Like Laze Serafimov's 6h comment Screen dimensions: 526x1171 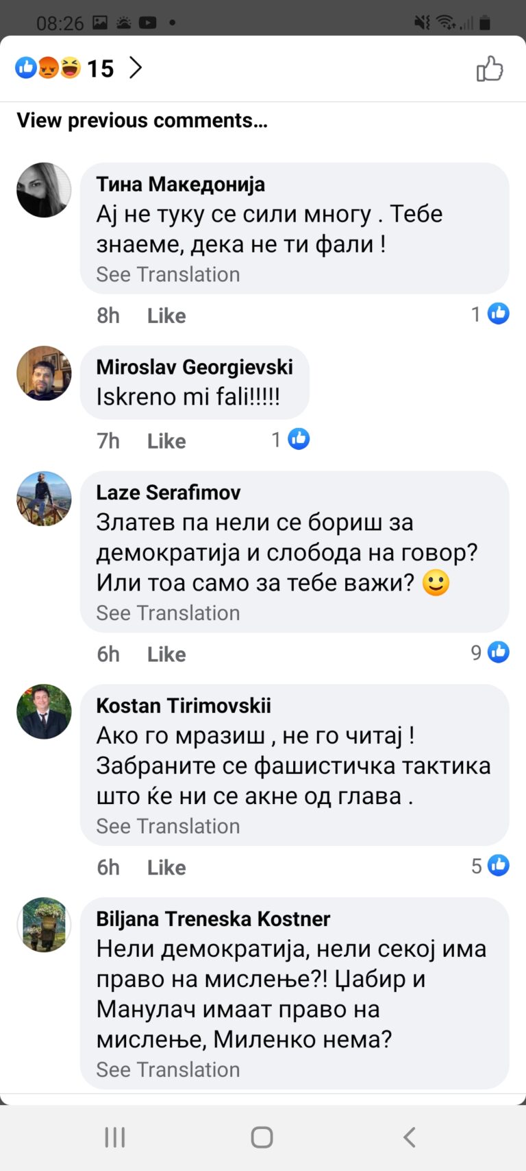click(166, 654)
